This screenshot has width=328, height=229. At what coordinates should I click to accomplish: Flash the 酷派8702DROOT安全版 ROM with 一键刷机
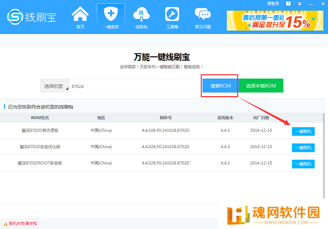pyautogui.click(x=303, y=164)
